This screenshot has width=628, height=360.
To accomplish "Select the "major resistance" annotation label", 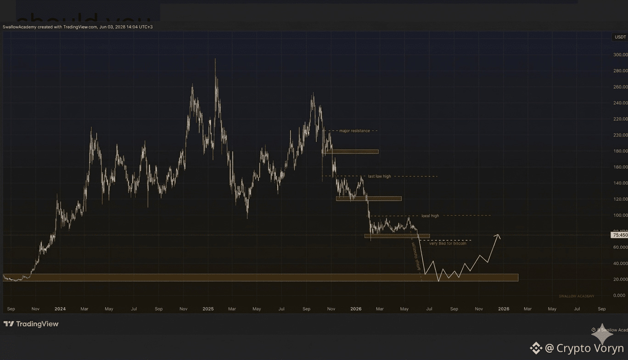I will pyautogui.click(x=354, y=131).
